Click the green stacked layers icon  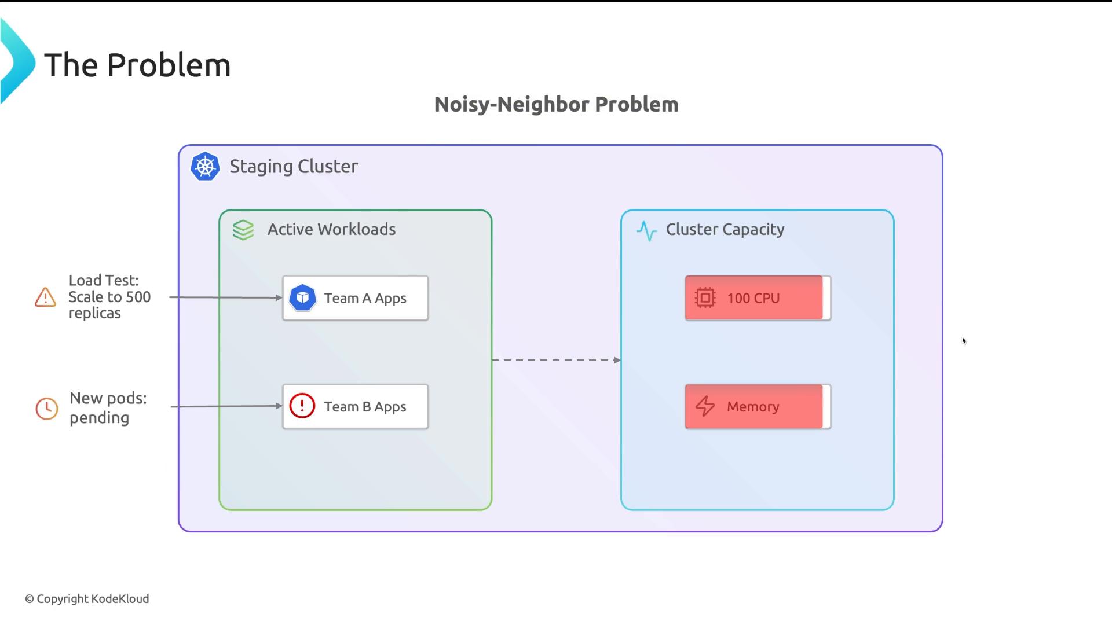coord(243,230)
